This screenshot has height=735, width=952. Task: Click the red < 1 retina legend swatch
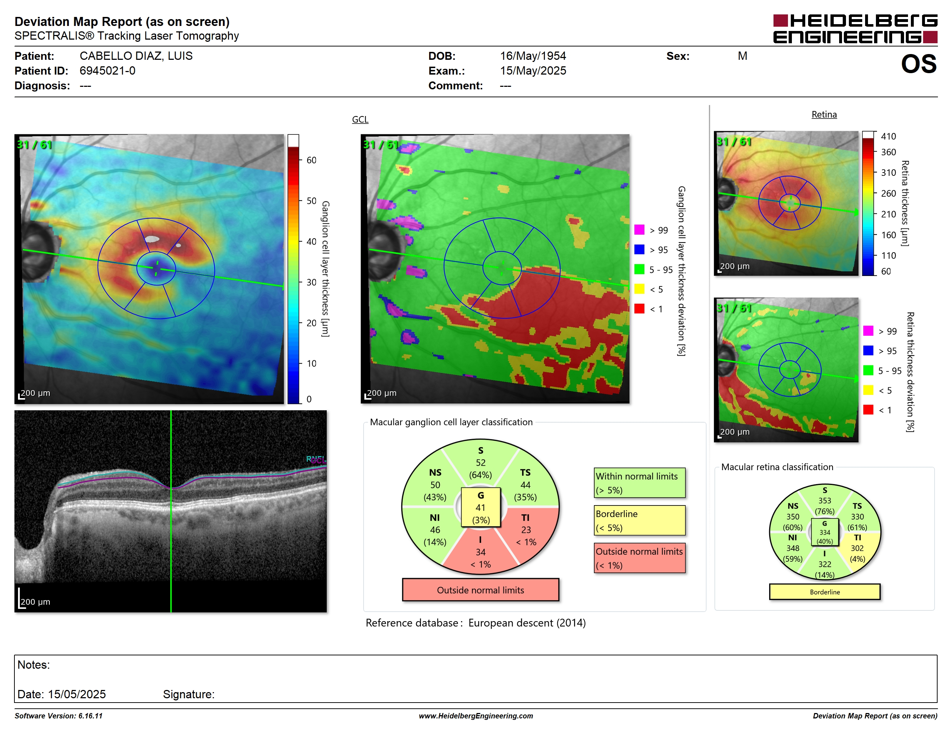[x=868, y=410]
